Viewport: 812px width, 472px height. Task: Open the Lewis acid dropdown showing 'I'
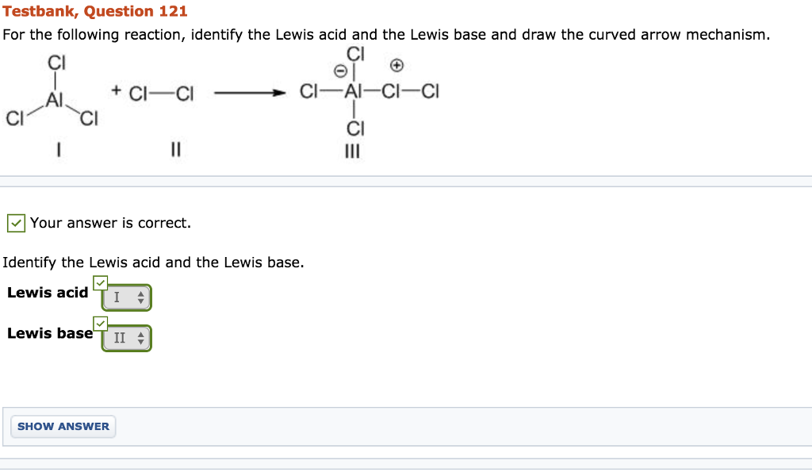coord(126,297)
